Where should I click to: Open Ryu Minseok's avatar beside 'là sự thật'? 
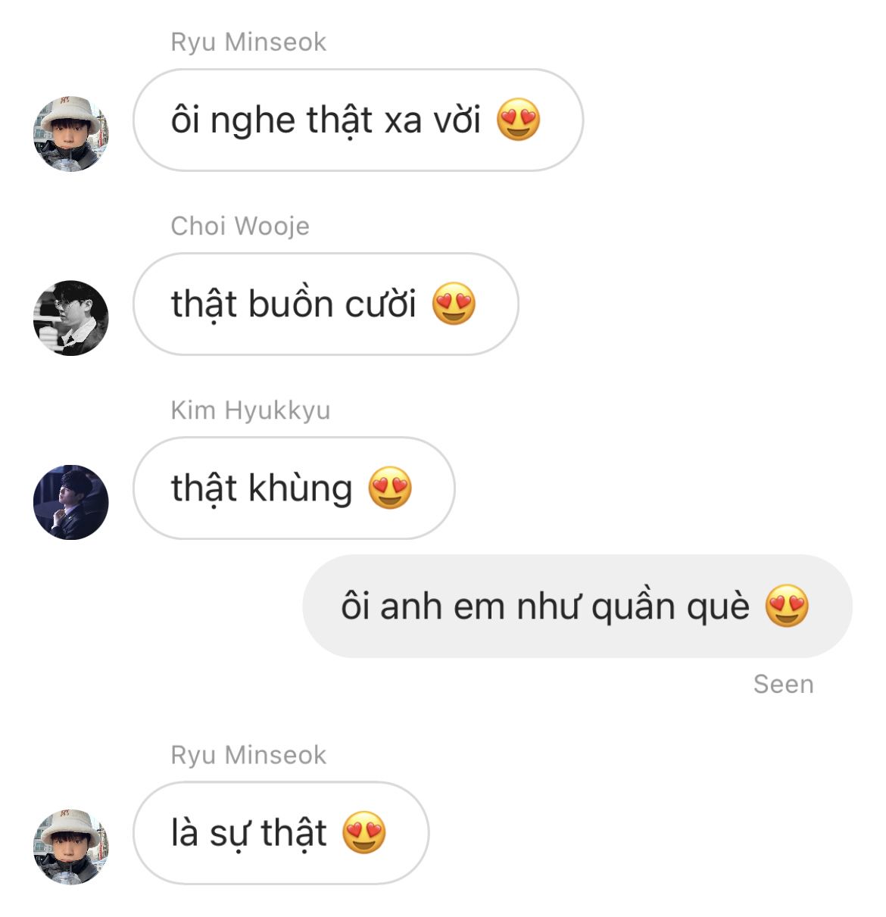[71, 847]
